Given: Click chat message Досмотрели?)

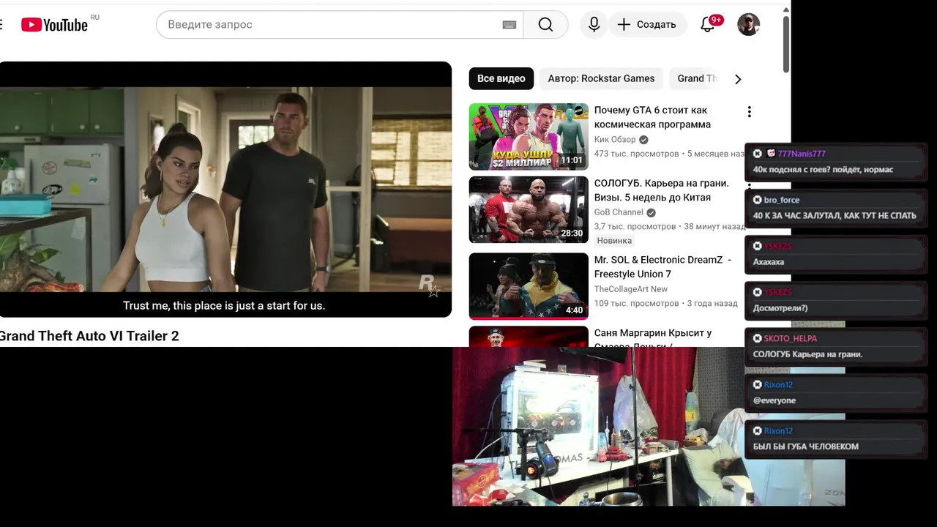Looking at the screenshot, I should tap(780, 308).
